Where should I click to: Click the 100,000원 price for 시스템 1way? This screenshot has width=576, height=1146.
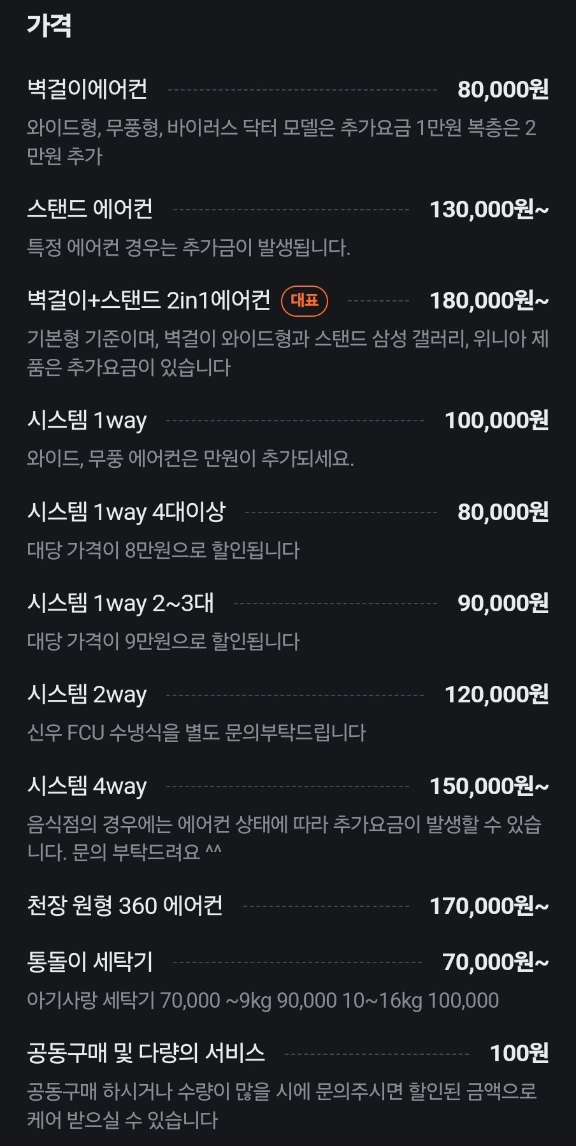[496, 420]
